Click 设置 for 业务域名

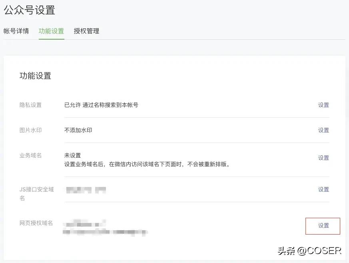[x=323, y=158]
